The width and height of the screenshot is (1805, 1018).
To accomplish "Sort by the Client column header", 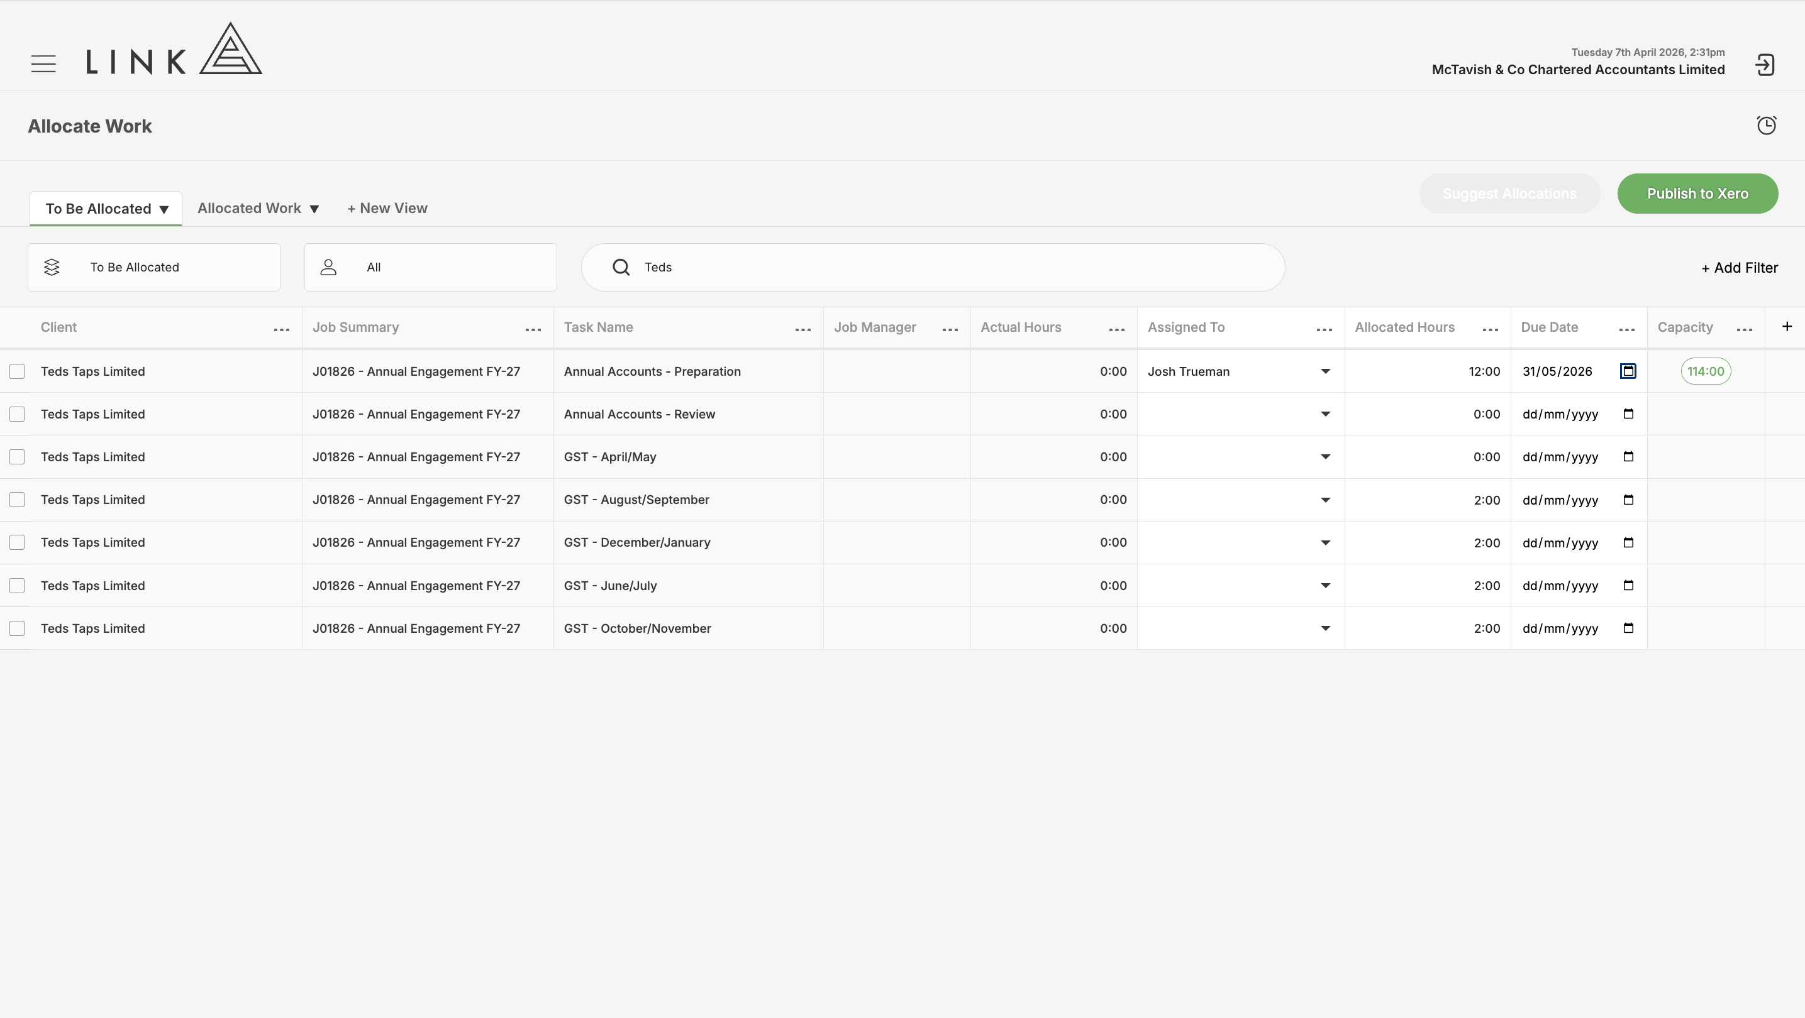I will tap(59, 327).
